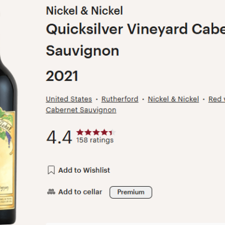Click the Add to Wishlist text
Image resolution: width=225 pixels, height=225 pixels.
(x=84, y=170)
